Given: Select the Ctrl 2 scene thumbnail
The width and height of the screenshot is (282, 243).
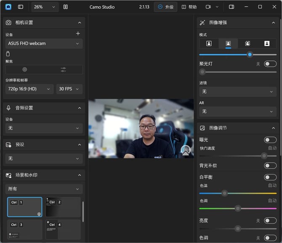Looking at the screenshot, I should [63, 207].
